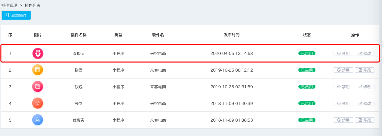Select 插件列表 breadcrumb item
The image size is (382, 136).
click(x=33, y=6)
